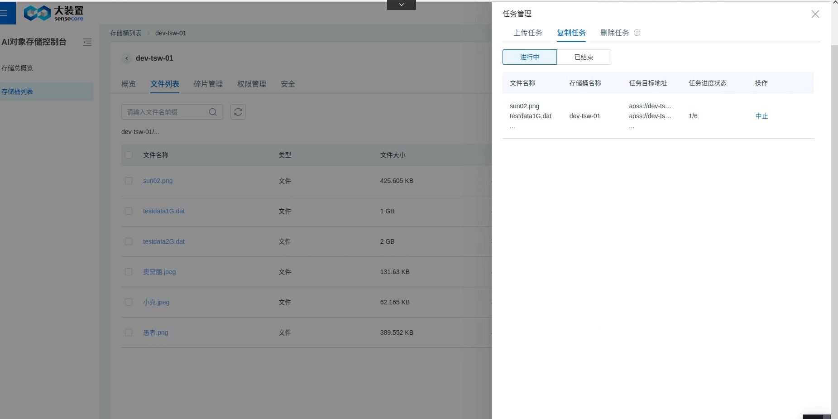The width and height of the screenshot is (838, 419).
Task: Open 存储总览 in the sidebar
Action: click(x=17, y=68)
